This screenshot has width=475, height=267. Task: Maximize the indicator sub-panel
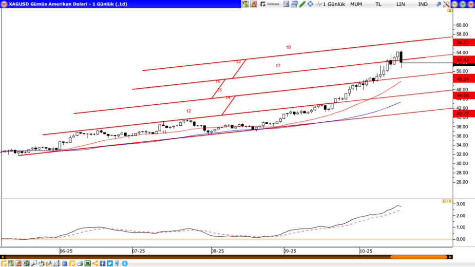pos(444,201)
